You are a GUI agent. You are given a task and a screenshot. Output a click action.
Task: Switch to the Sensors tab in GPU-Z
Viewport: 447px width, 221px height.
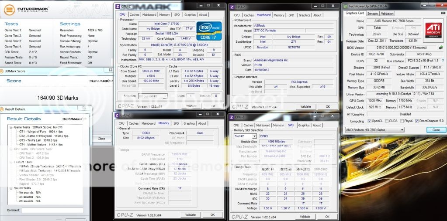[x=372, y=14]
